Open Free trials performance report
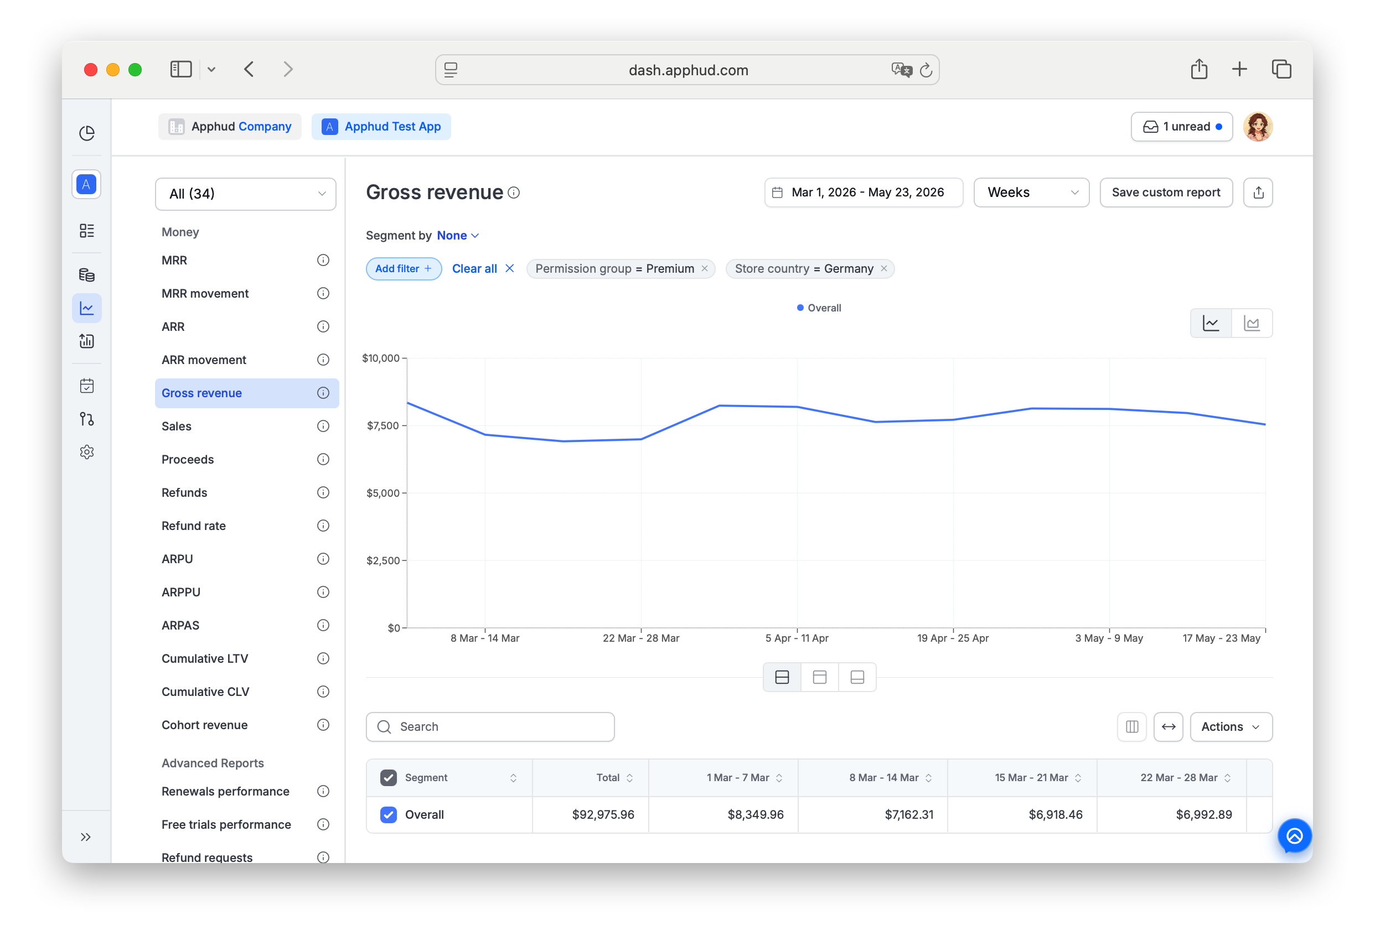Viewport: 1375px width, 946px height. 247,824
